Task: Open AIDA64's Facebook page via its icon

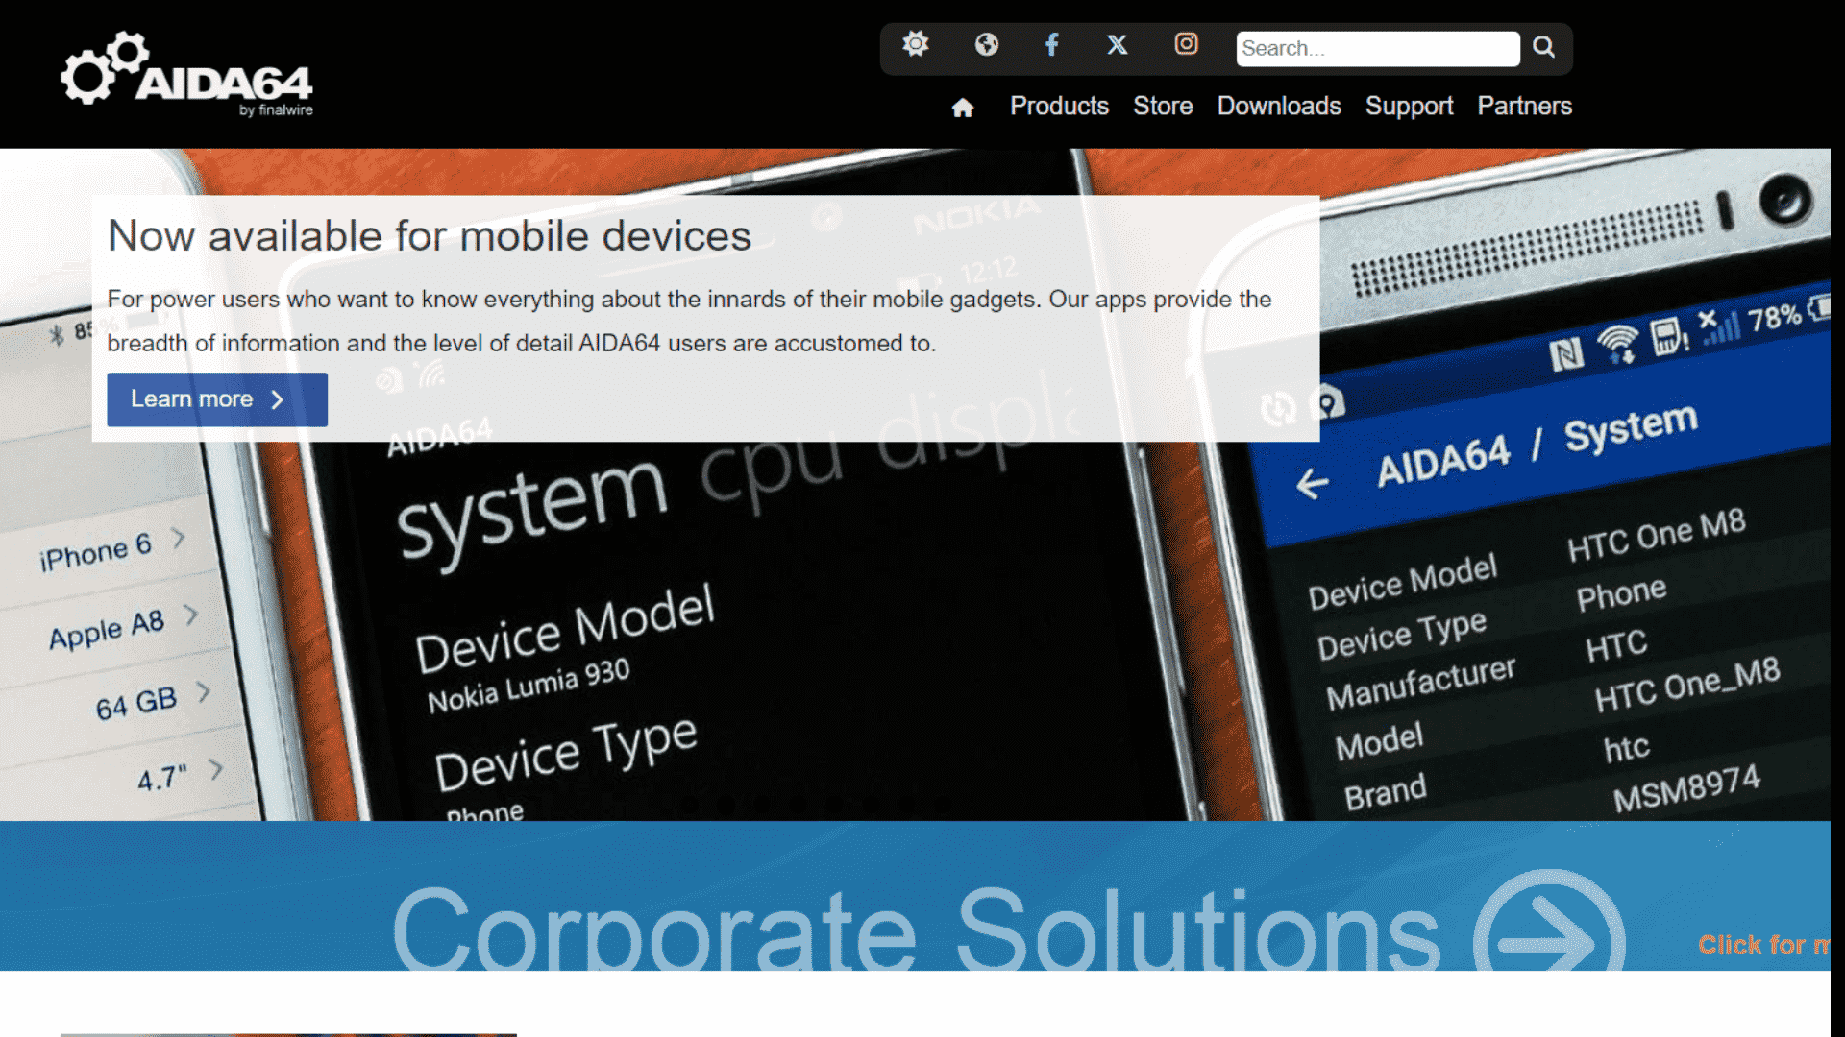Action: (x=1051, y=44)
